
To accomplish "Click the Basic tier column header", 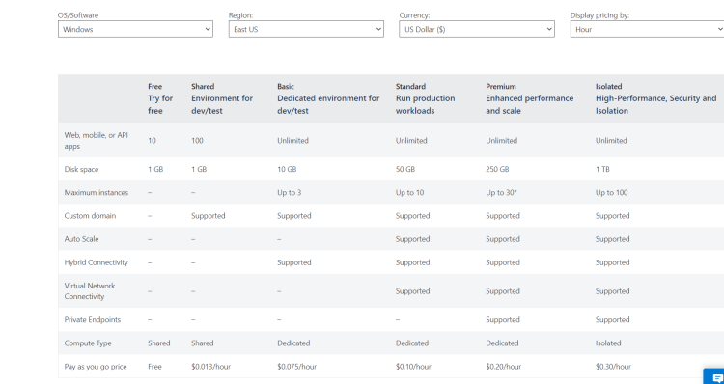I will (x=328, y=98).
